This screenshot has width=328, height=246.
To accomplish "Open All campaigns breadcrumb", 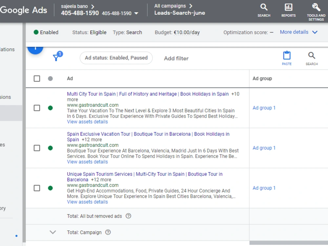I will (170, 6).
